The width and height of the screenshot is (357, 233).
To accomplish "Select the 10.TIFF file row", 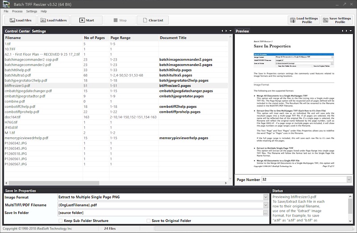I will (x=116, y=49).
